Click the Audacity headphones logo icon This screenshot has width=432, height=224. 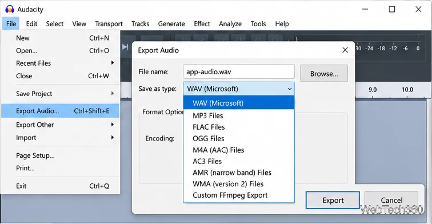(10, 9)
